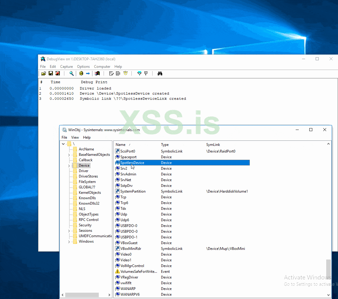Open the Options menu in DebugView
The width and height of the screenshot is (338, 299).
click(83, 67)
